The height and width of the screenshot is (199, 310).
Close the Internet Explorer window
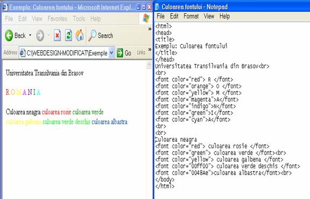tap(150, 8)
